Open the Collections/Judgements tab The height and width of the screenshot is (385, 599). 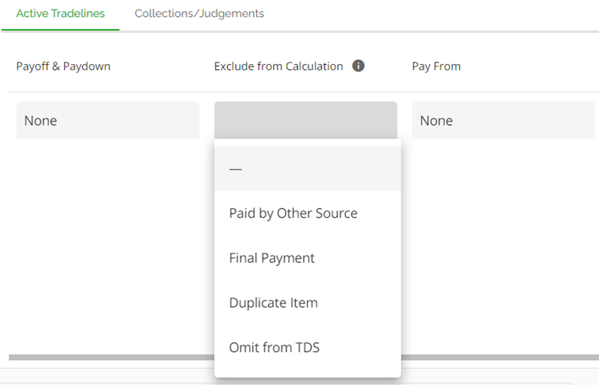point(199,14)
